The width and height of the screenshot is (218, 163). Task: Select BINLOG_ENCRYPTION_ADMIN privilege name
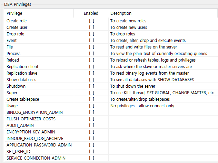(x=34, y=112)
